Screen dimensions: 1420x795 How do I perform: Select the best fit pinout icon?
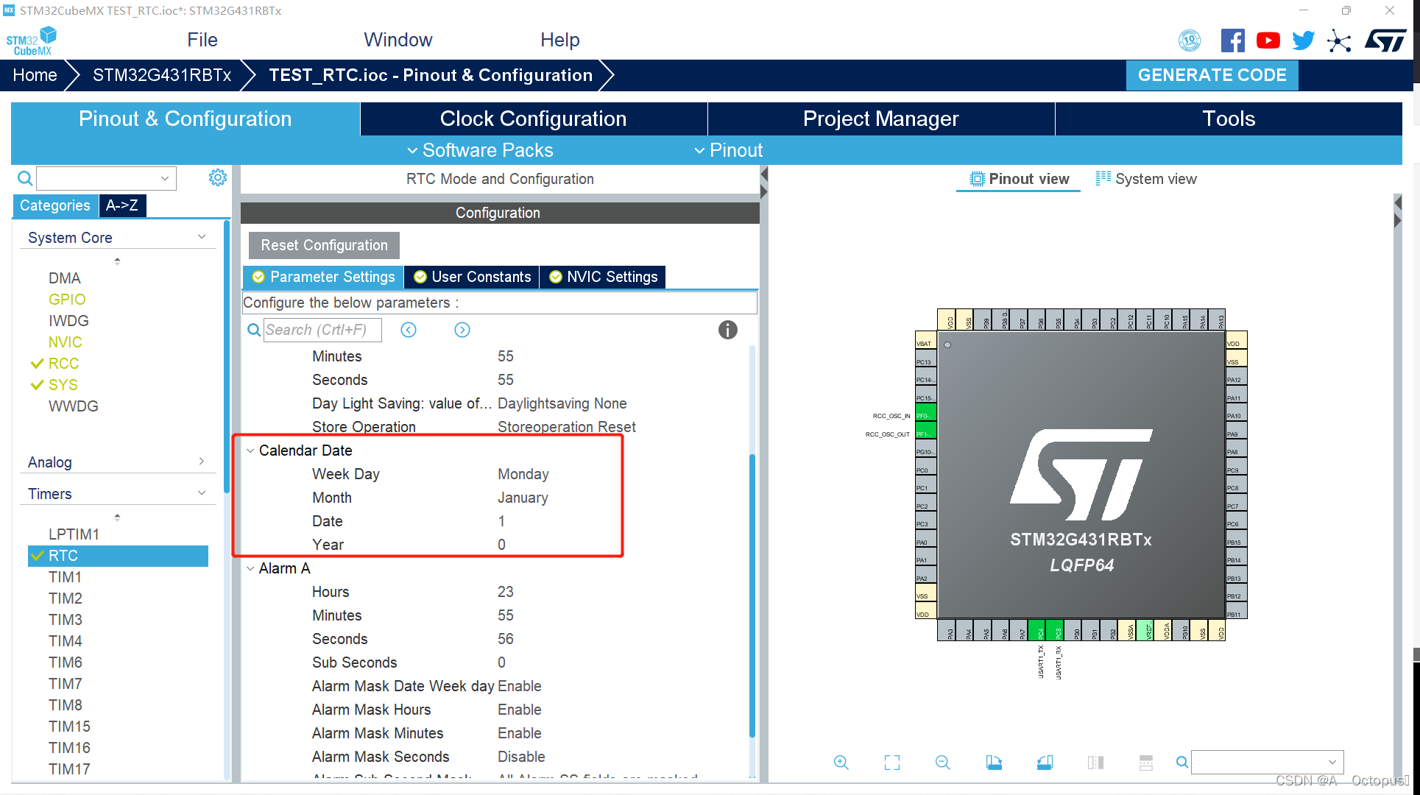pyautogui.click(x=891, y=763)
